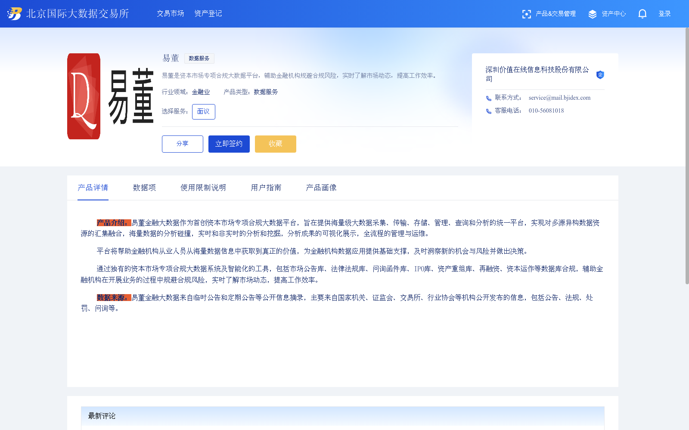Click the 收藏 favorite button

coord(276,144)
